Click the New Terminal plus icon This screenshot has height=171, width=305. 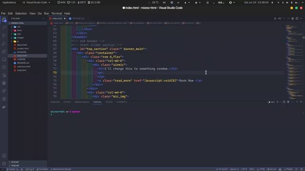[x=277, y=102]
